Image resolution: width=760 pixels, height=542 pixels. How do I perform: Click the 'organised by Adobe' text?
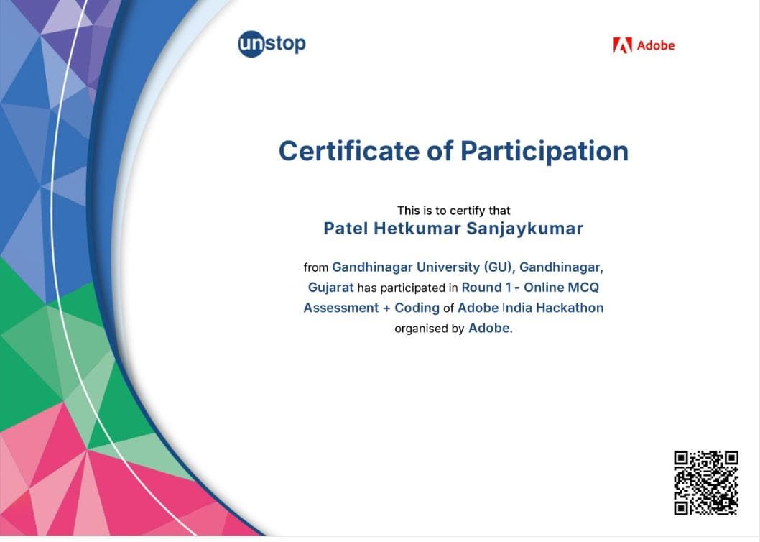(x=453, y=328)
